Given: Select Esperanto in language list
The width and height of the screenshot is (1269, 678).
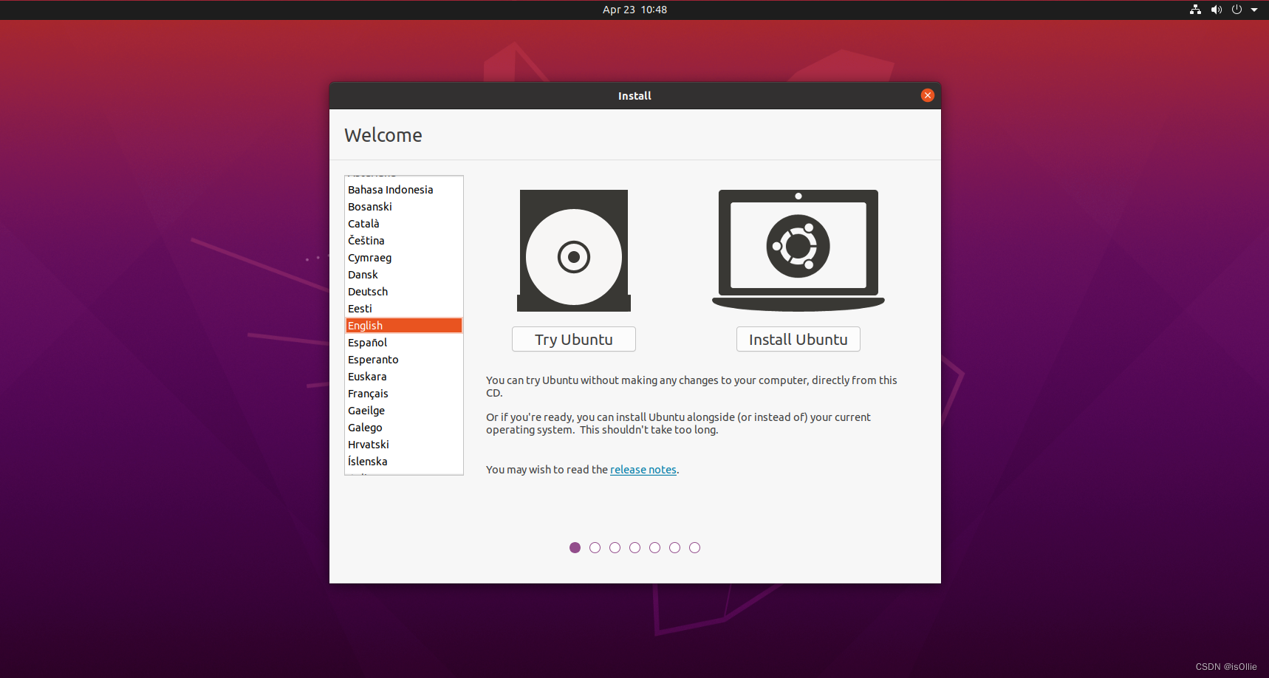Looking at the screenshot, I should click(404, 360).
